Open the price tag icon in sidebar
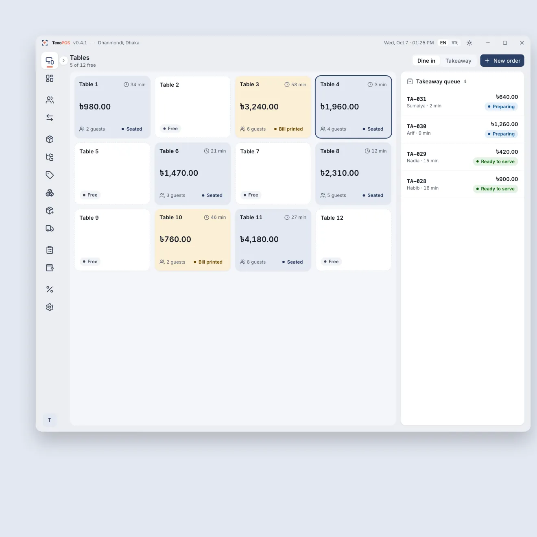The width and height of the screenshot is (537, 537). (x=50, y=175)
